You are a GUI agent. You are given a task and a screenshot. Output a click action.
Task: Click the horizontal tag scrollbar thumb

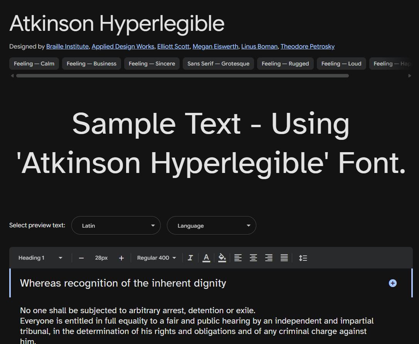[x=182, y=76]
